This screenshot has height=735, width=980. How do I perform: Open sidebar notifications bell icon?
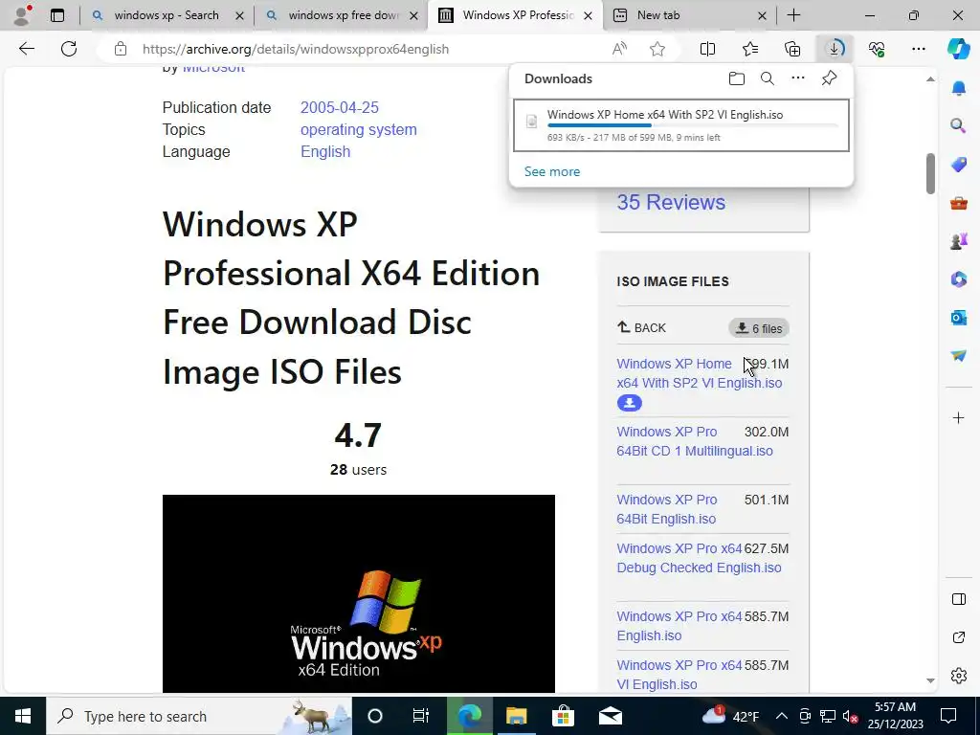point(959,88)
